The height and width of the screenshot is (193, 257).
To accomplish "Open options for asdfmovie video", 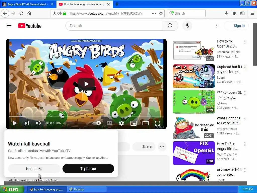I will click(x=245, y=170).
